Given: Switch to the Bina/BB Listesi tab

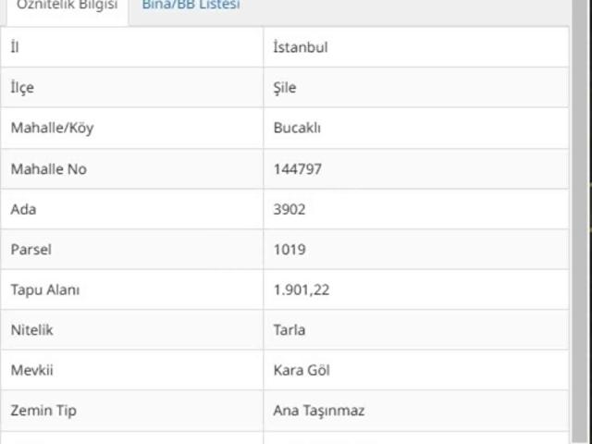Looking at the screenshot, I should coord(191,6).
